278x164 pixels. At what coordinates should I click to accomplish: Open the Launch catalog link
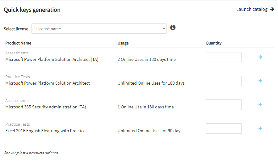(252, 9)
